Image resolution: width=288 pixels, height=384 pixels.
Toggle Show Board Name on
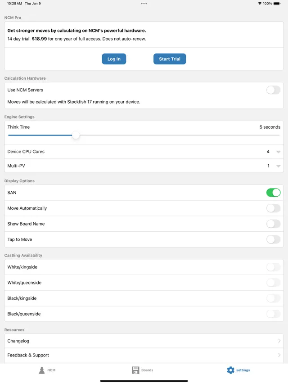(273, 224)
